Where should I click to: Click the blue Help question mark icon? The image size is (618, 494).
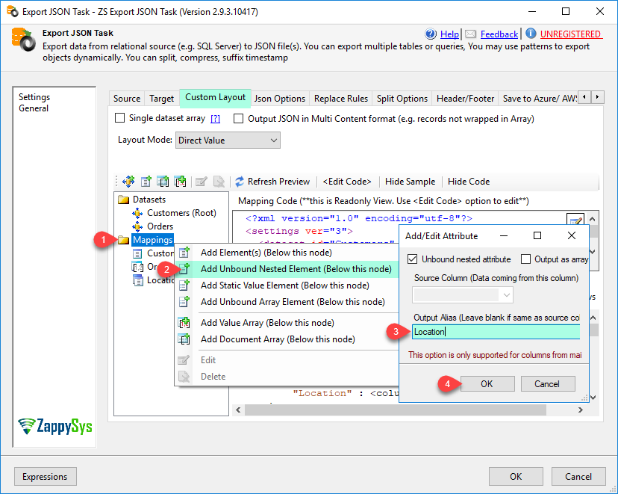[431, 34]
